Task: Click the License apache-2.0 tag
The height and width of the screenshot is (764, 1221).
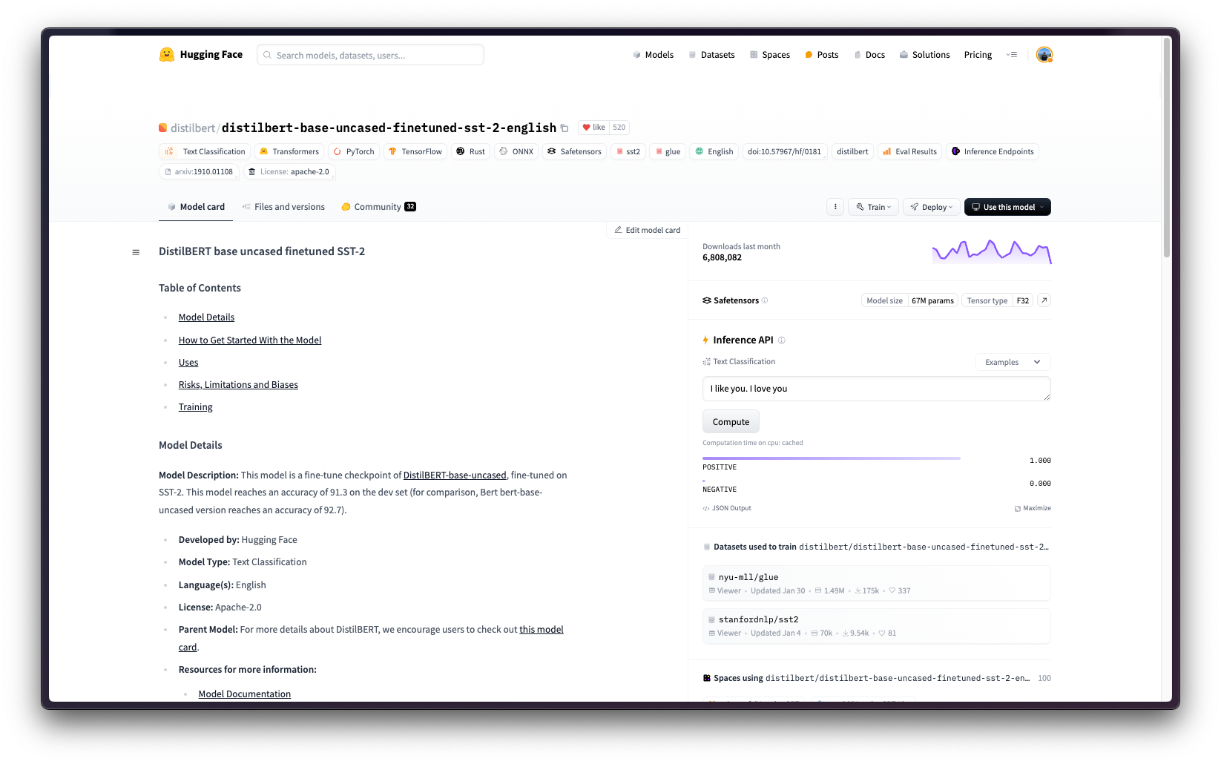Action: [289, 171]
